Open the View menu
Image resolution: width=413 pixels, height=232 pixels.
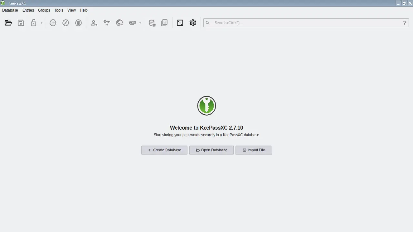71,10
